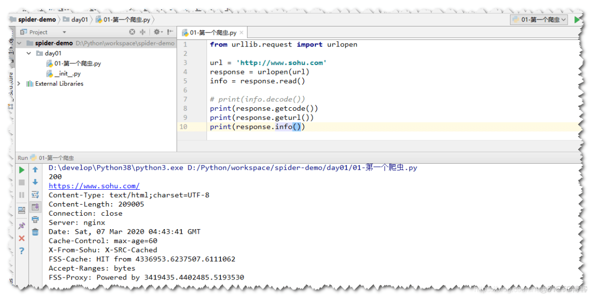Collapse the spider-demo root folder
Screen dimensions: 592x298
pyautogui.click(x=19, y=43)
